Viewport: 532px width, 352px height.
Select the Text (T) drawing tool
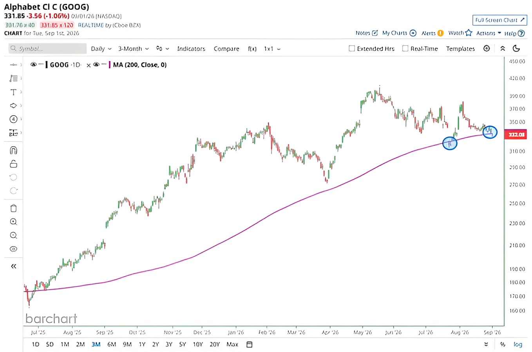click(x=13, y=92)
